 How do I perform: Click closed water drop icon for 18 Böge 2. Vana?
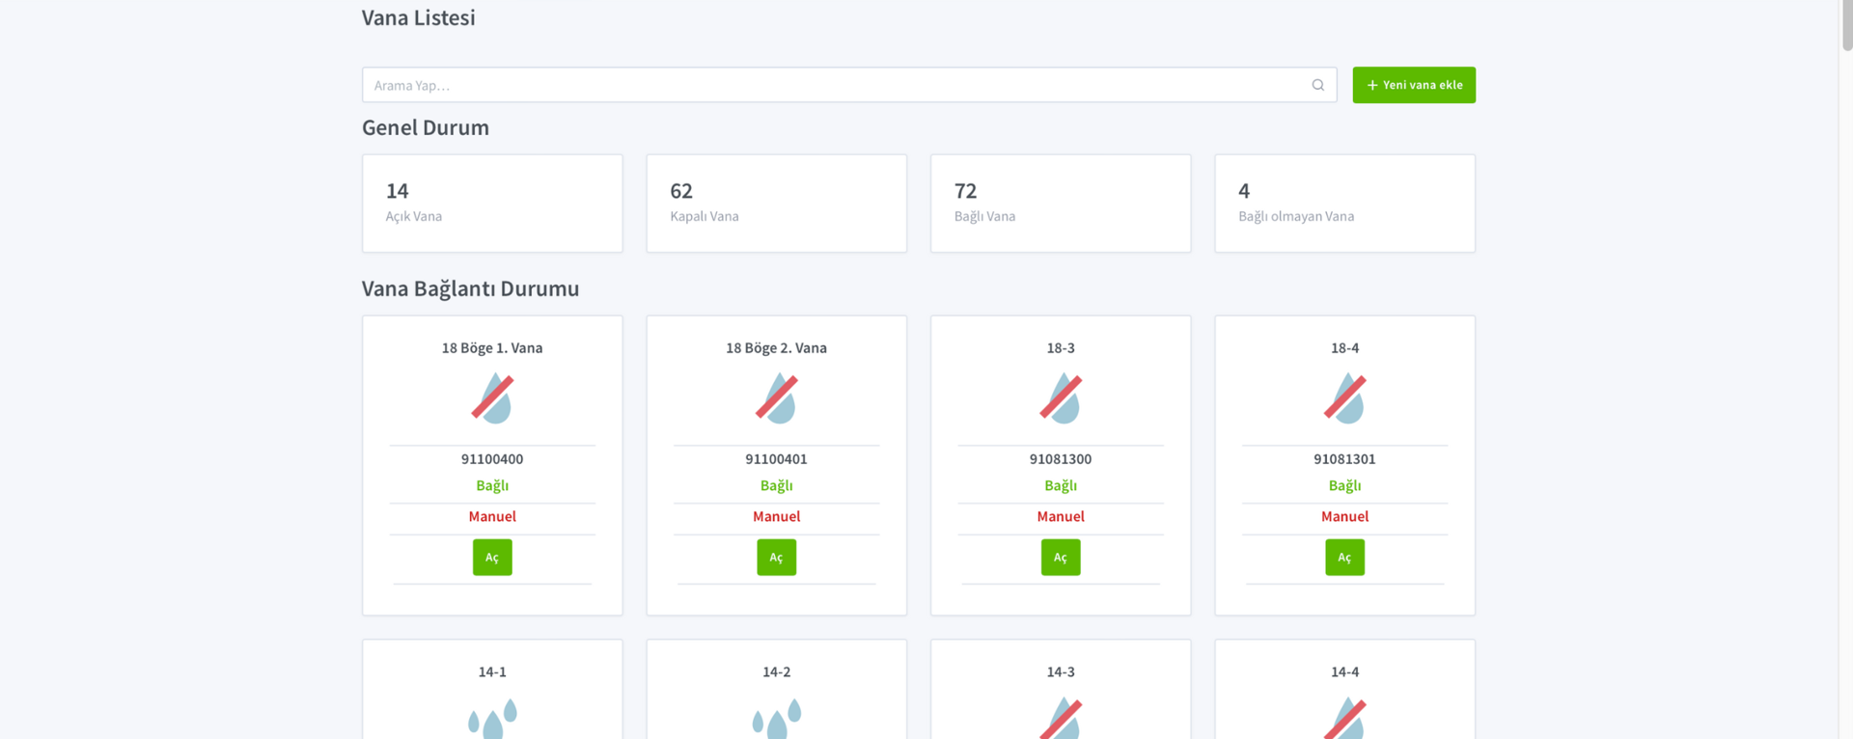point(776,398)
